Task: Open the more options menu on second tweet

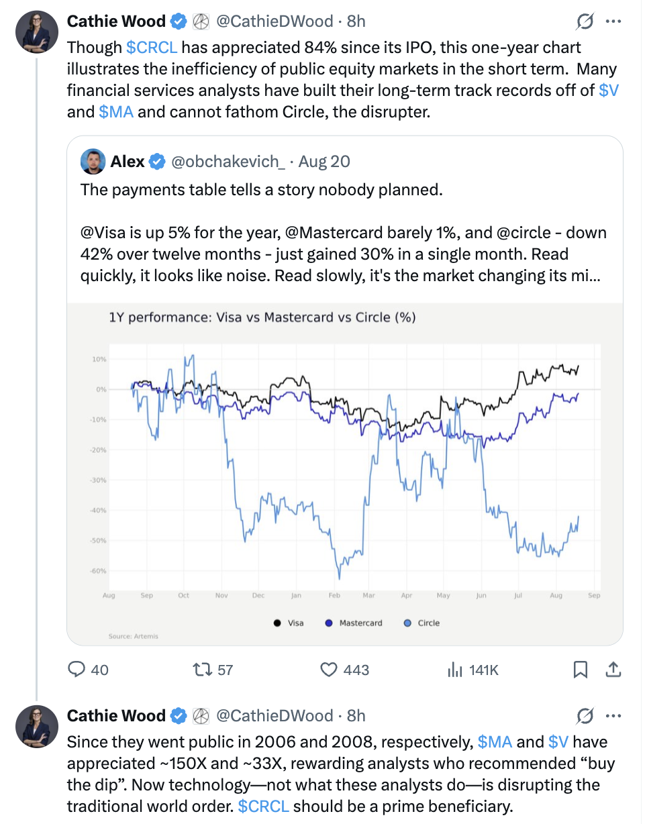Action: (613, 715)
